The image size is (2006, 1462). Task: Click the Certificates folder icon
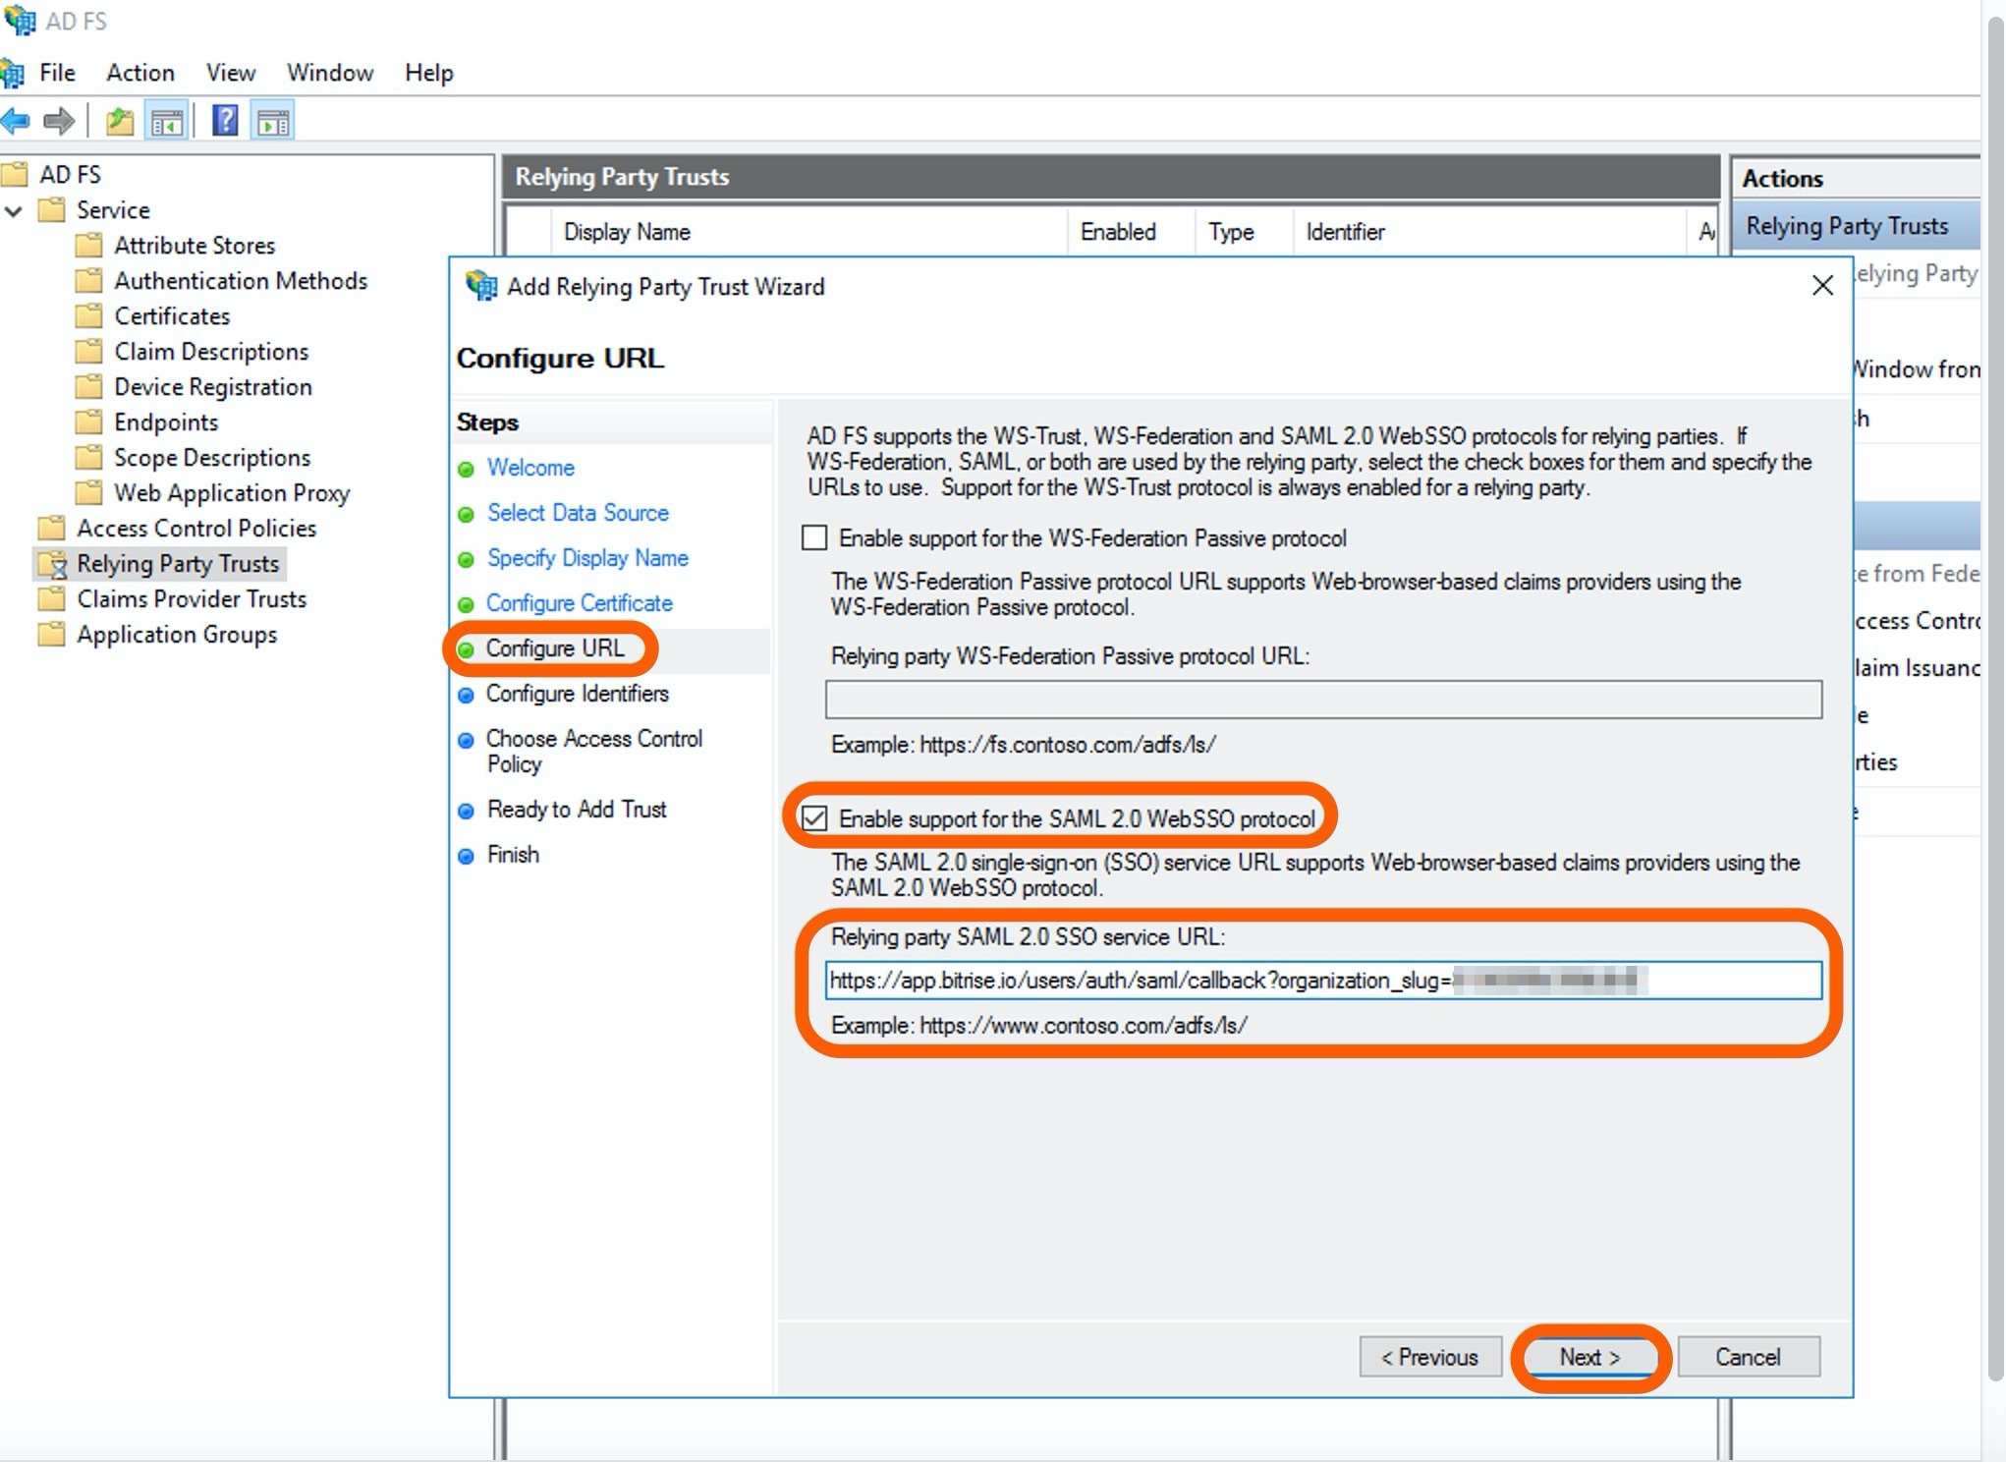(x=89, y=316)
